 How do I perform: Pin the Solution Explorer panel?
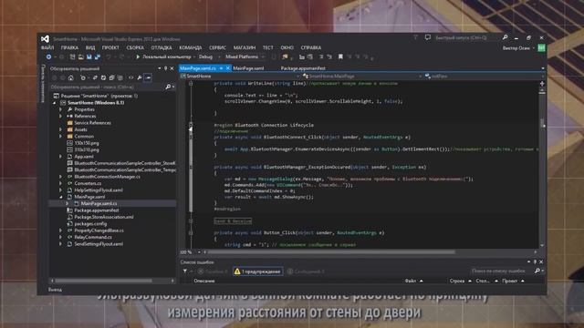166,68
